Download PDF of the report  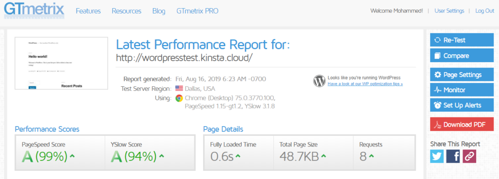click(462, 124)
